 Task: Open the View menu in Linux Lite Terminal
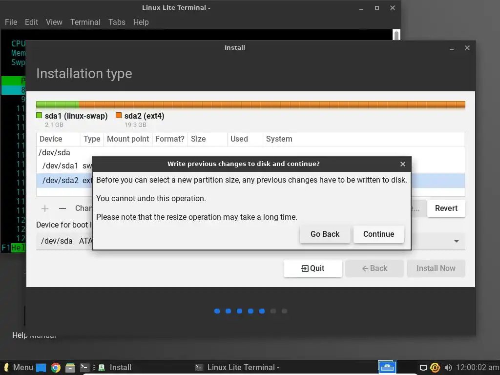pyautogui.click(x=54, y=22)
